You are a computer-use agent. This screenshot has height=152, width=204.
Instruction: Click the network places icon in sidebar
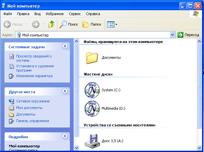click(11, 101)
